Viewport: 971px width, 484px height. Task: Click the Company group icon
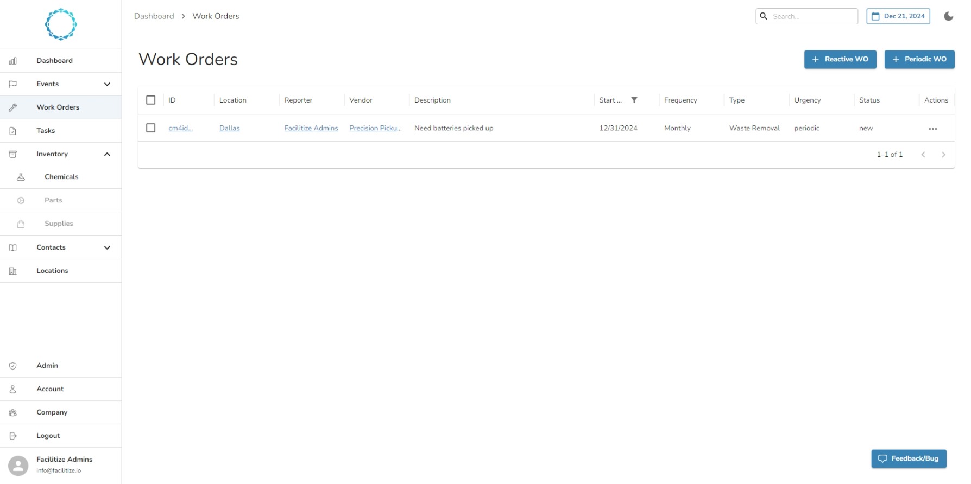click(x=13, y=412)
